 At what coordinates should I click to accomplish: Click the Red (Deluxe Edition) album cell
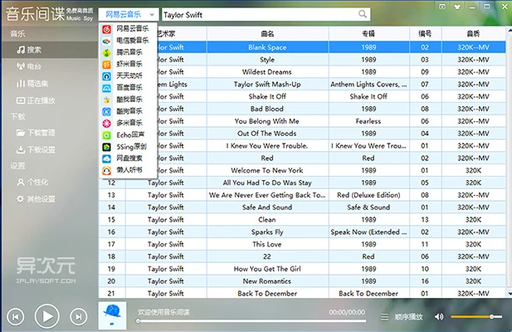pos(368,195)
